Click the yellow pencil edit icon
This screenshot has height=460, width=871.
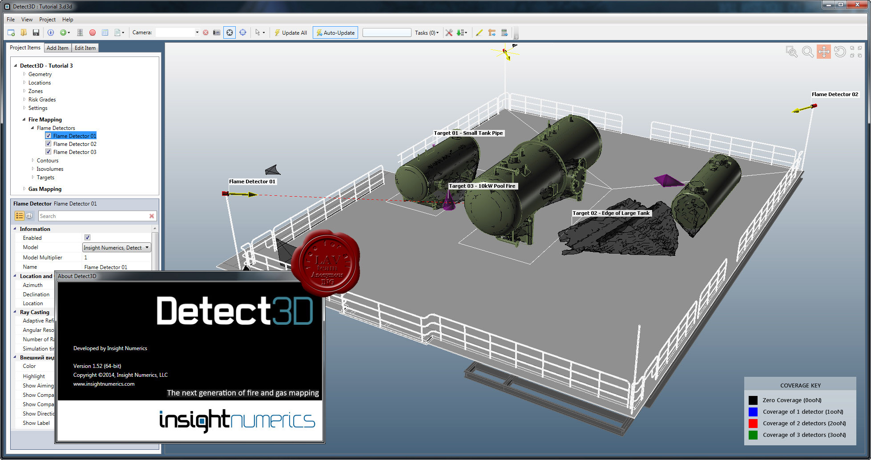click(x=479, y=32)
